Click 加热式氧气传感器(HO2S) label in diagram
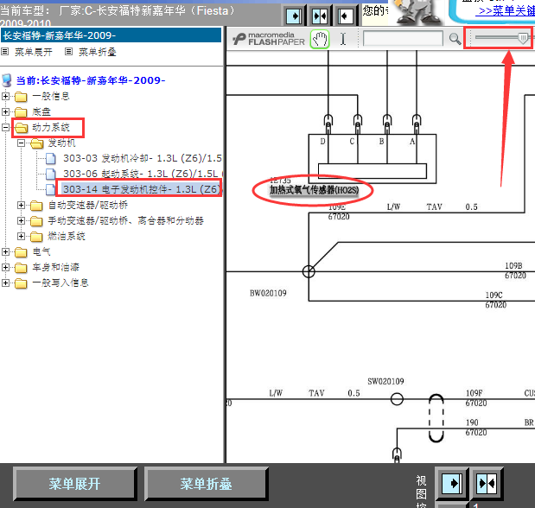 314,190
